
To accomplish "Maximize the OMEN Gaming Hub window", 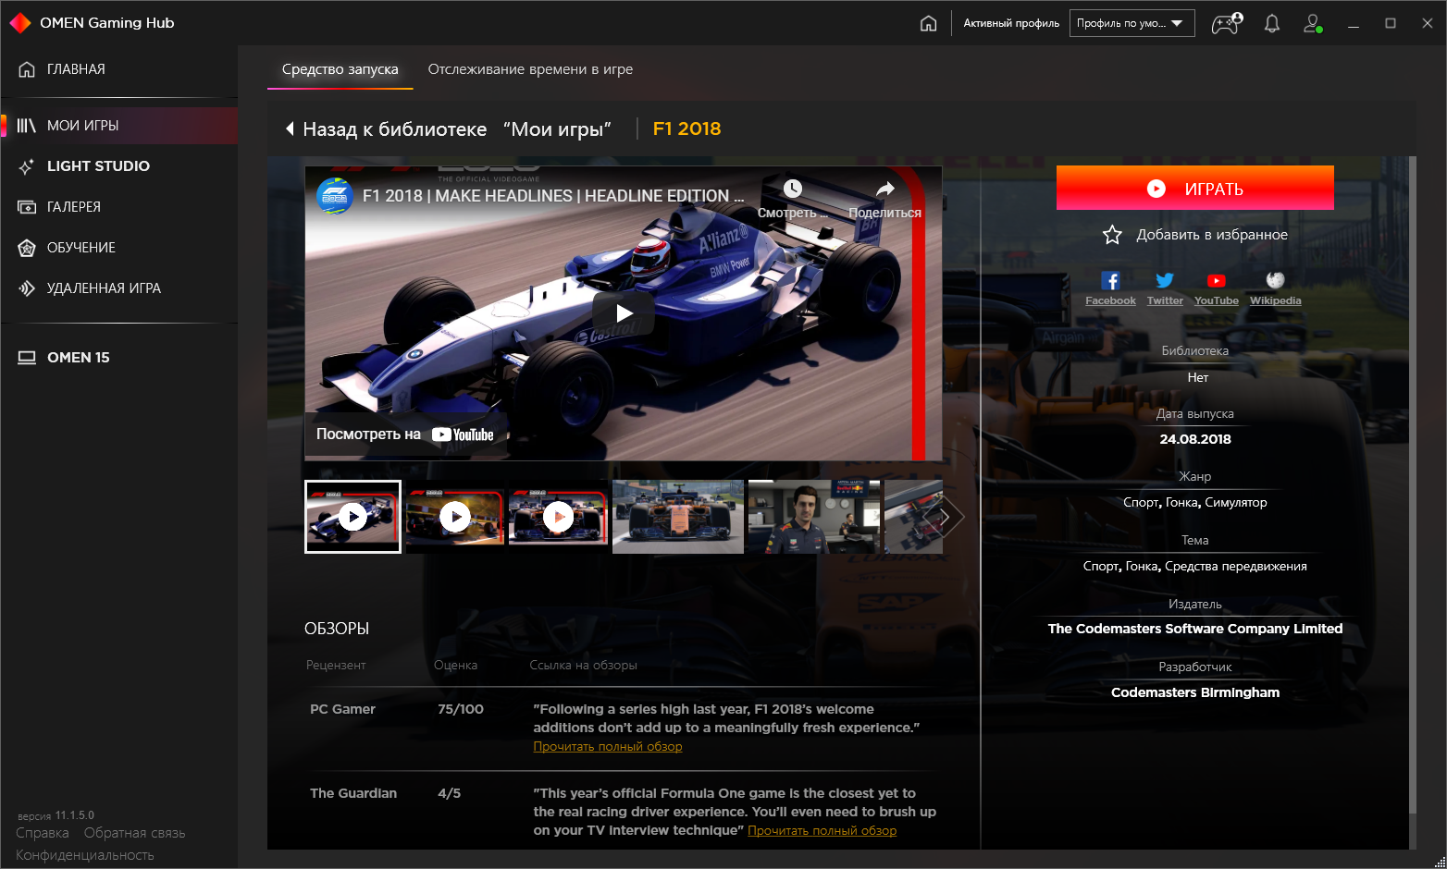I will (1391, 23).
